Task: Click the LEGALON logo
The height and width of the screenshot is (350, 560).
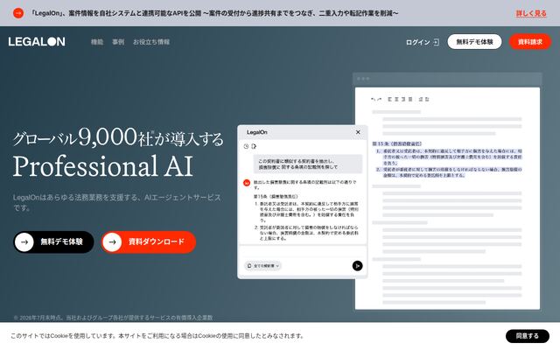Action: (37, 42)
